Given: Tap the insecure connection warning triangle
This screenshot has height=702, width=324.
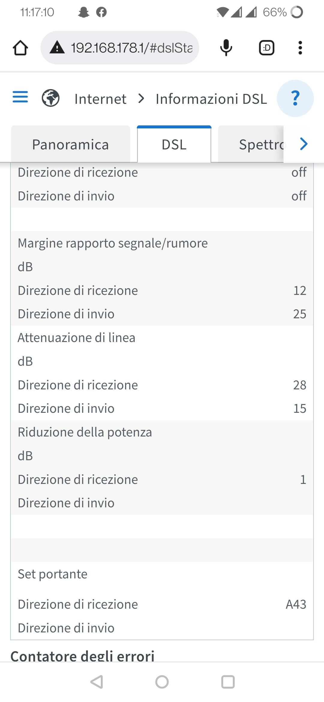Looking at the screenshot, I should tap(57, 48).
